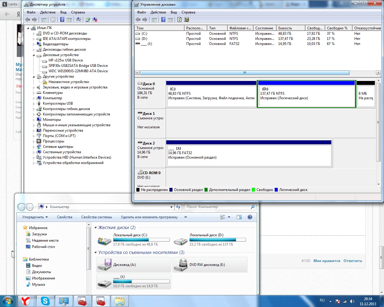Expand the Видеоадаптеры tree node

[x=34, y=44]
